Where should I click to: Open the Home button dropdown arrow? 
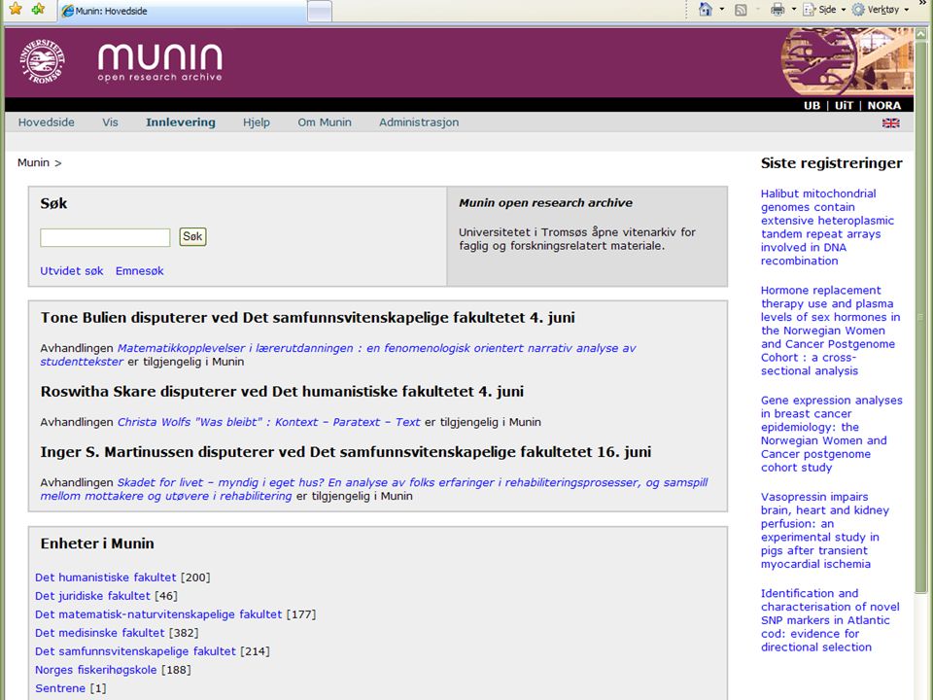pyautogui.click(x=722, y=10)
